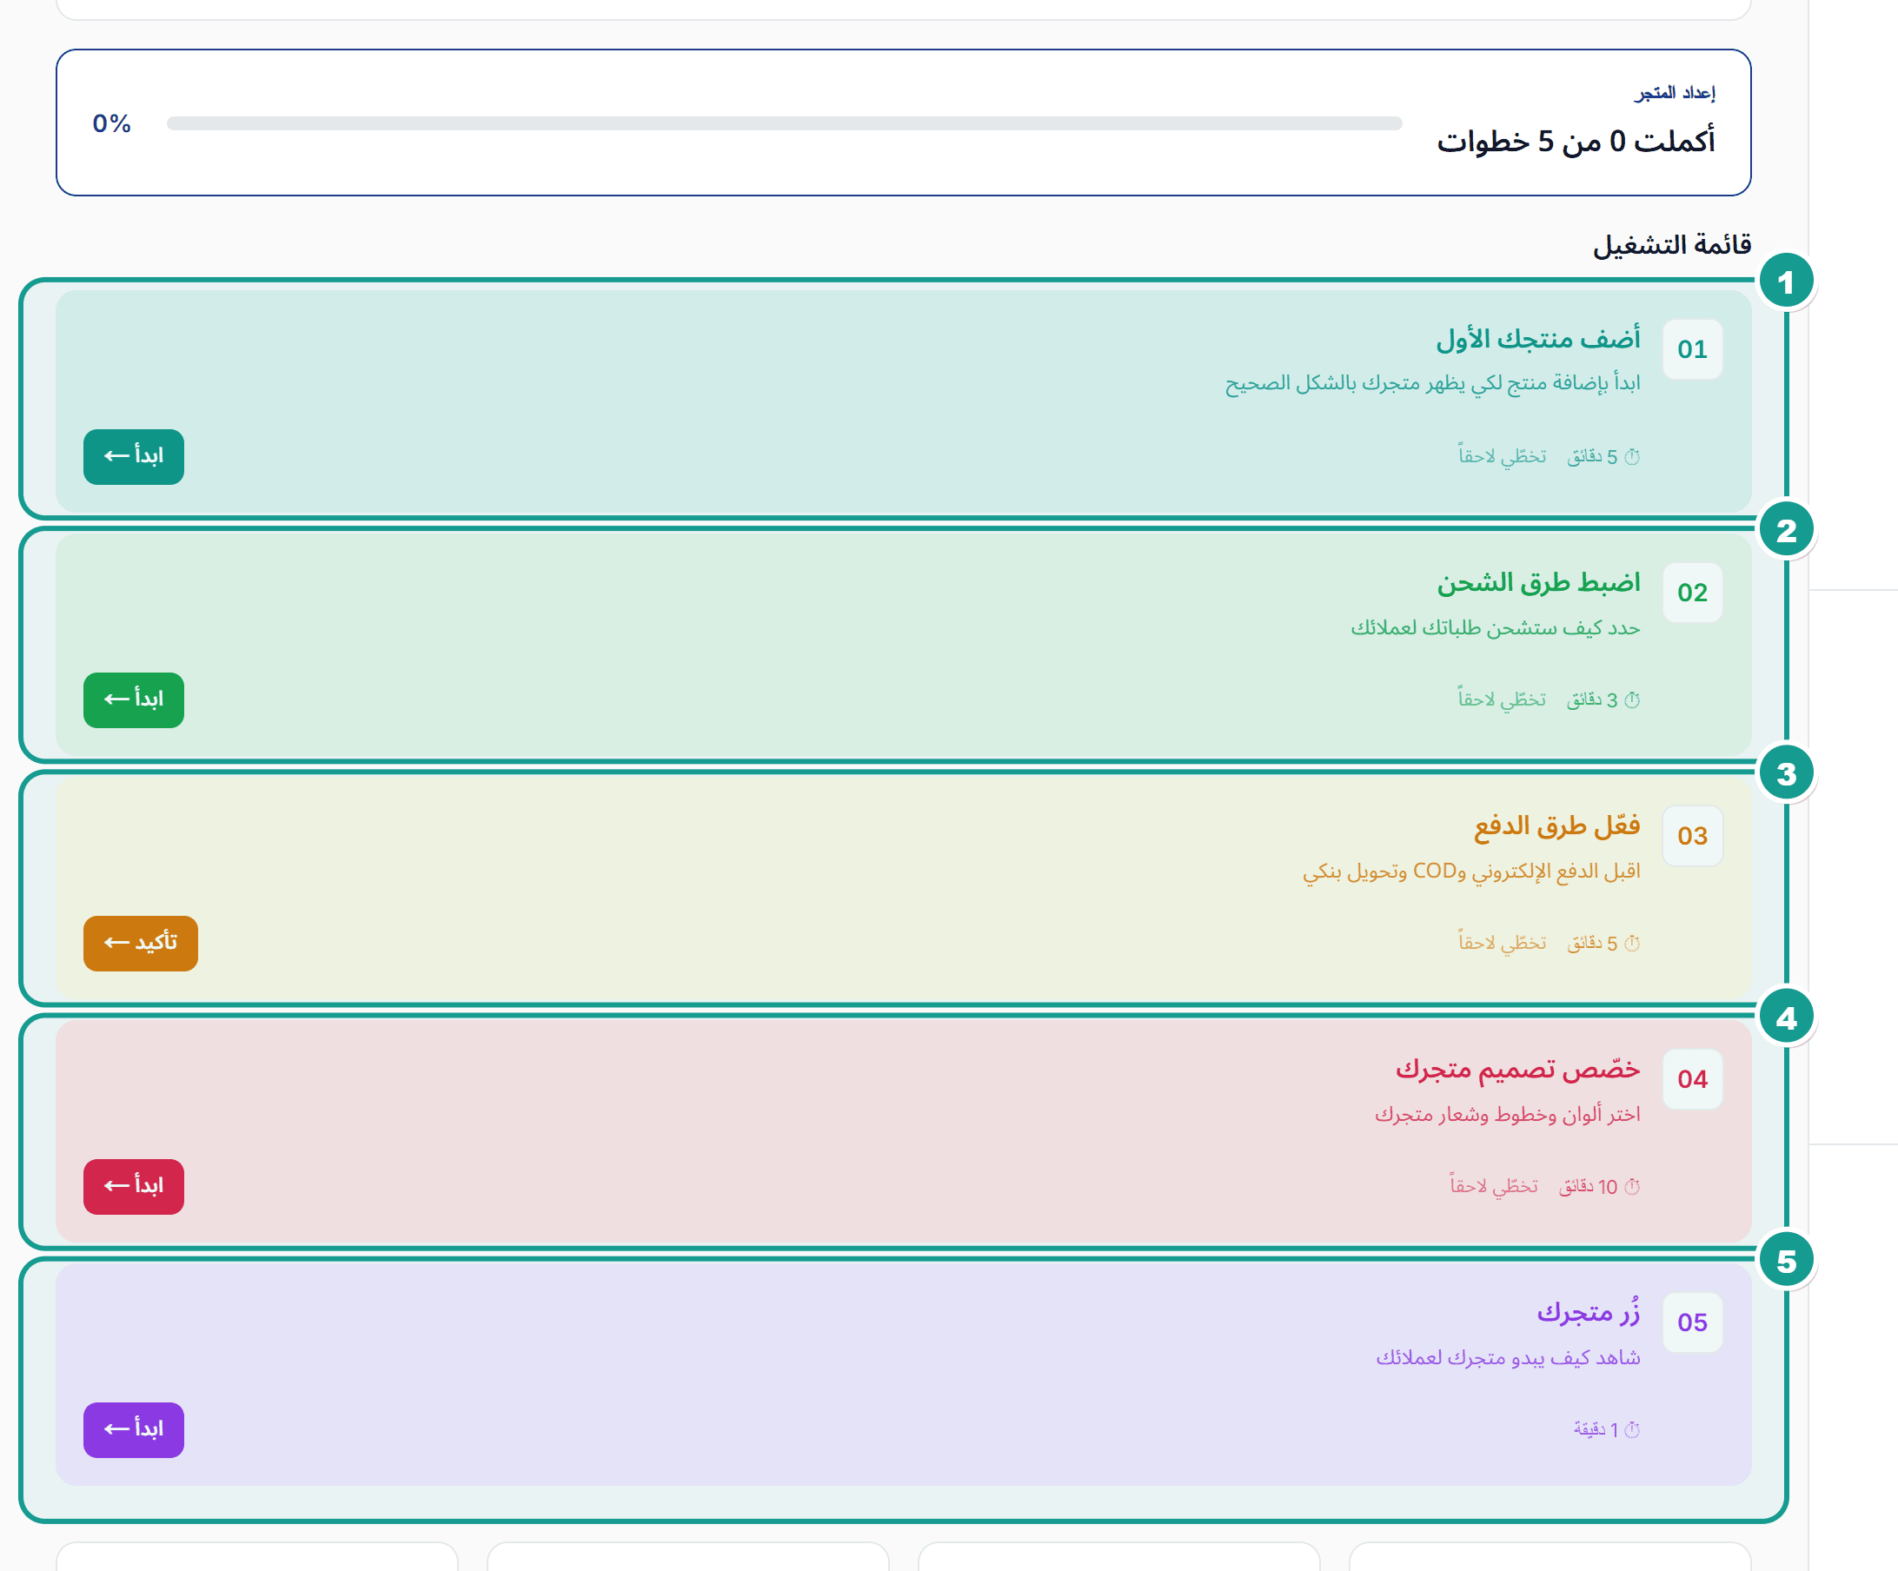Click the 02 step number badge
1898x1571 pixels.
tap(1692, 592)
